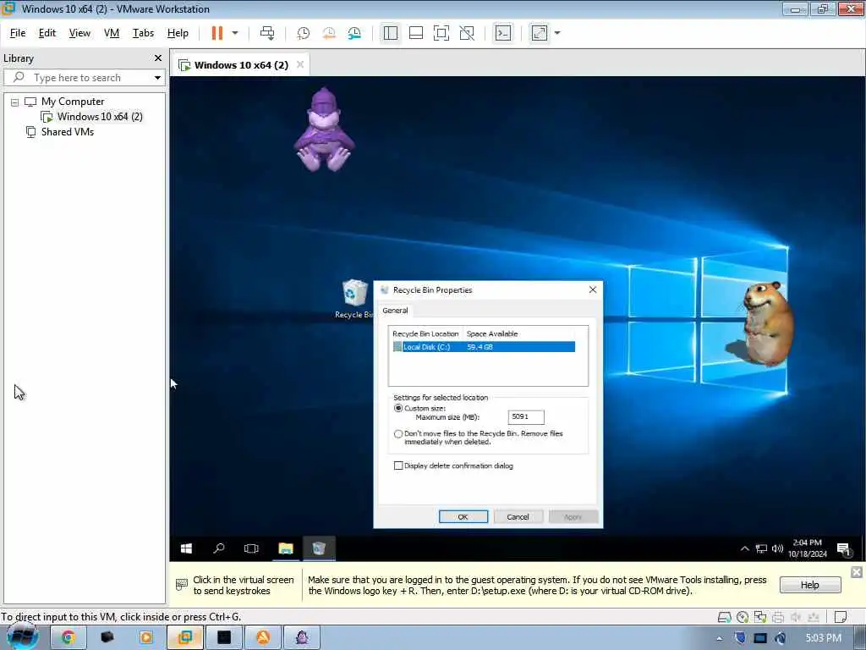Toggle the thumbnail bar view
The width and height of the screenshot is (866, 650).
click(x=416, y=33)
